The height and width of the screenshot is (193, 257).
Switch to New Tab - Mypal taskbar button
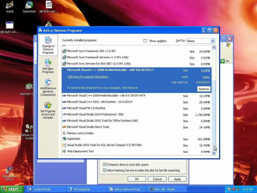point(167,189)
